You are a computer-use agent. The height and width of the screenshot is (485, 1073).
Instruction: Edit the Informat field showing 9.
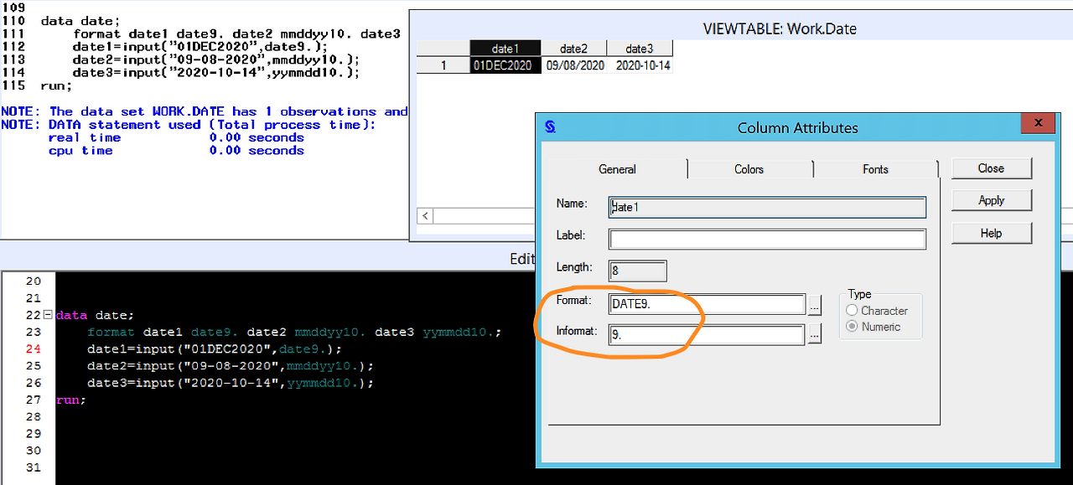pyautogui.click(x=707, y=334)
